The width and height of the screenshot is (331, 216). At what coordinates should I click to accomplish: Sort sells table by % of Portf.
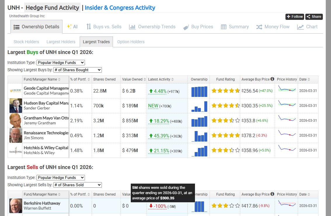(x=80, y=194)
